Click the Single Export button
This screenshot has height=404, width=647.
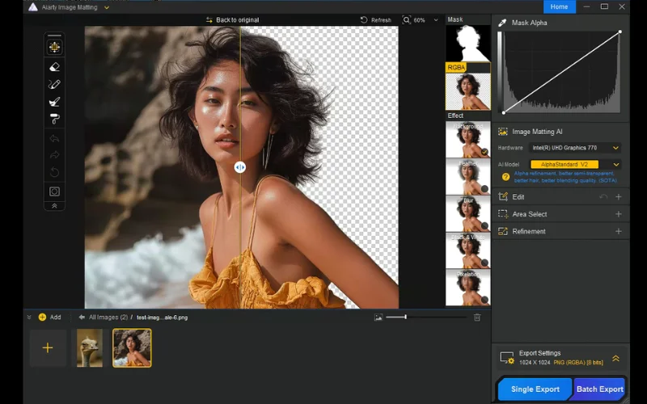coord(535,389)
